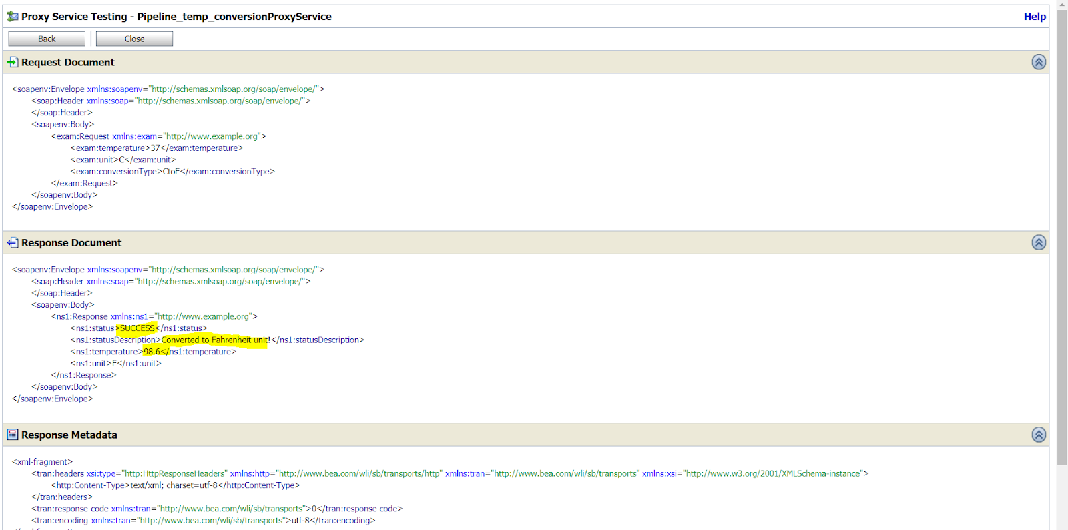Select the Response Metadata heading text
The width and height of the screenshot is (1068, 530).
coord(69,435)
